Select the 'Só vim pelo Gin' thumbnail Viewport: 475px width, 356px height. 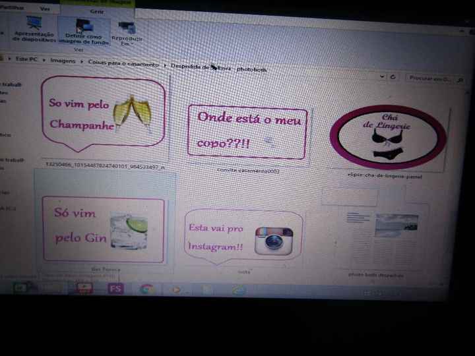click(104, 230)
